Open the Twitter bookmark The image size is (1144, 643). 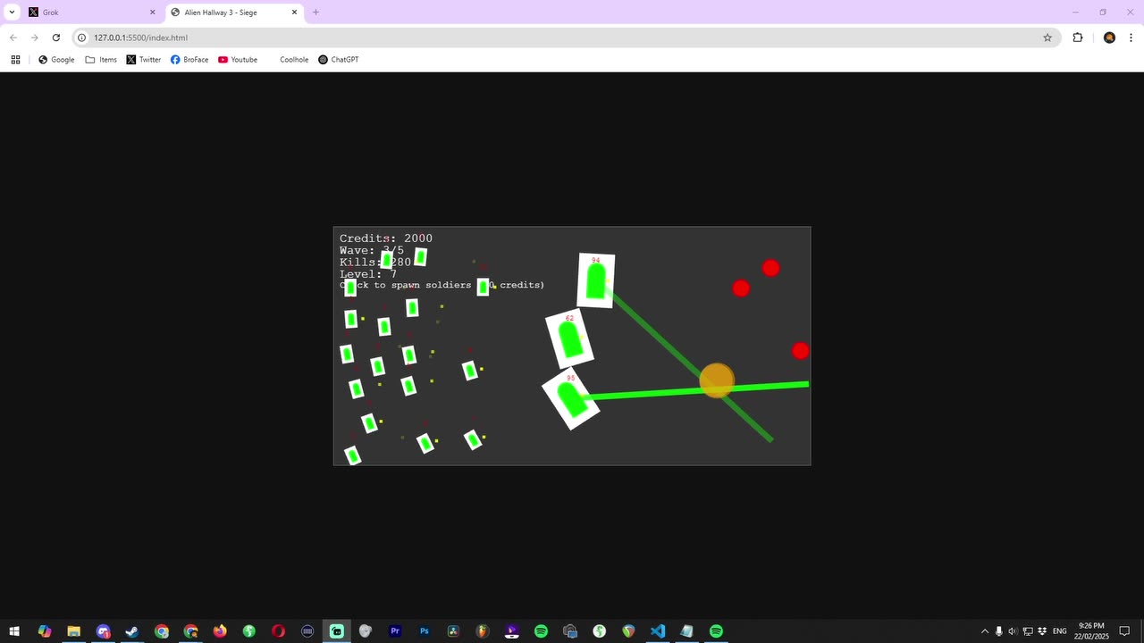coord(144,60)
